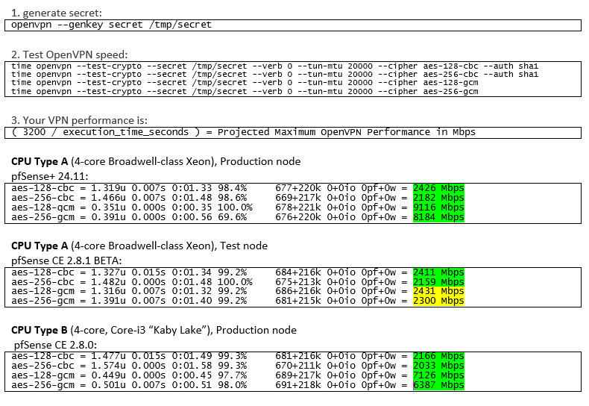Click the highlighted '7126 Mbps' value
589x406 pixels.
[x=438, y=375]
